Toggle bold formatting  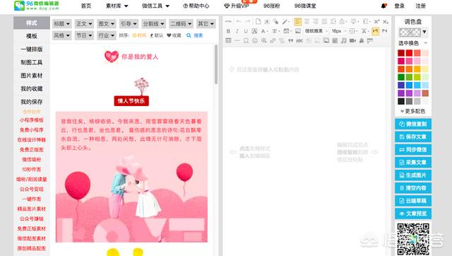click(x=228, y=31)
